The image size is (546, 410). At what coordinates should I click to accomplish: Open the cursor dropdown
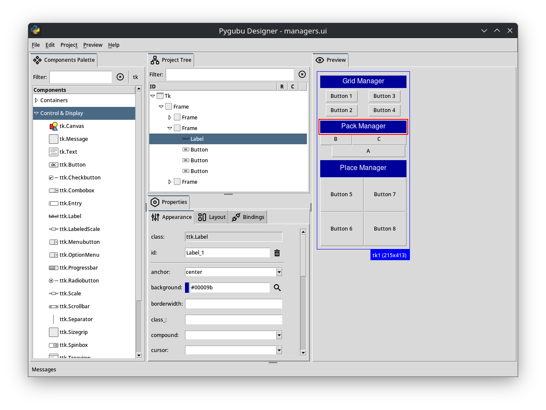pos(279,350)
